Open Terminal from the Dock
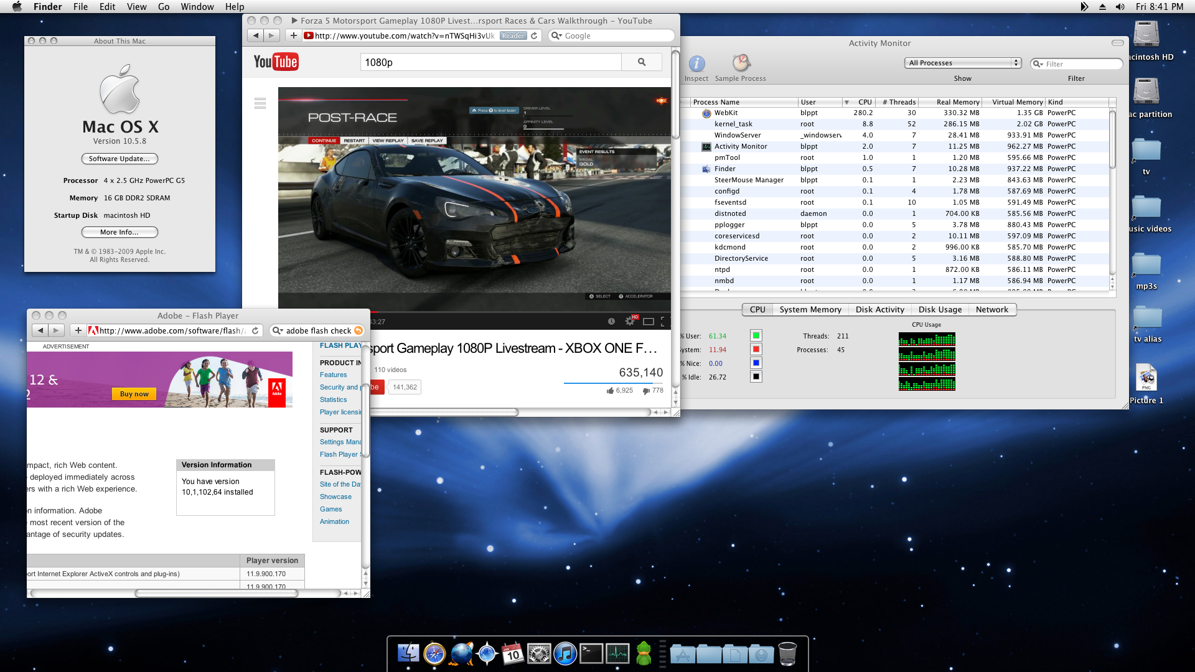 591,654
